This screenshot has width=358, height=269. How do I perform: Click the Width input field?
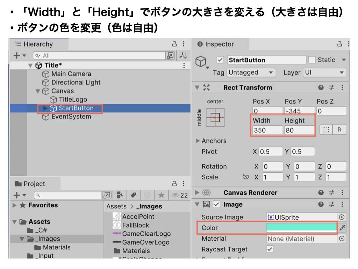pyautogui.click(x=267, y=130)
